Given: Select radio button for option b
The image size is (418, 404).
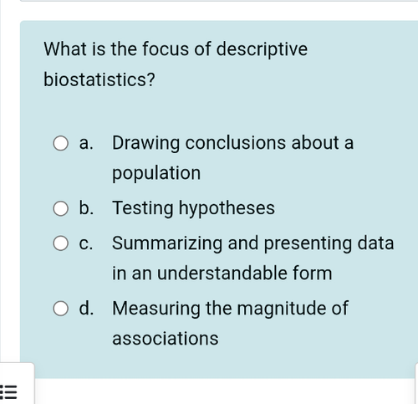Looking at the screenshot, I should point(60,208).
